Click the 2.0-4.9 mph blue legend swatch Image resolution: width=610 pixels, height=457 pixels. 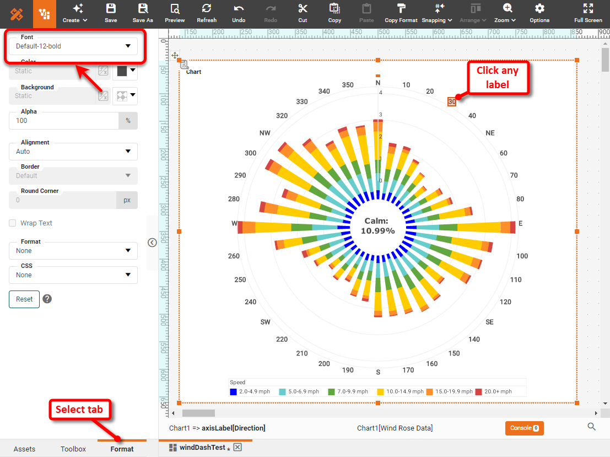click(x=234, y=392)
